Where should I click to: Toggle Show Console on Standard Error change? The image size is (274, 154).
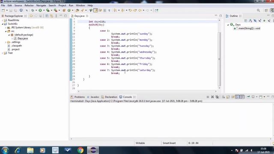coord(242,97)
